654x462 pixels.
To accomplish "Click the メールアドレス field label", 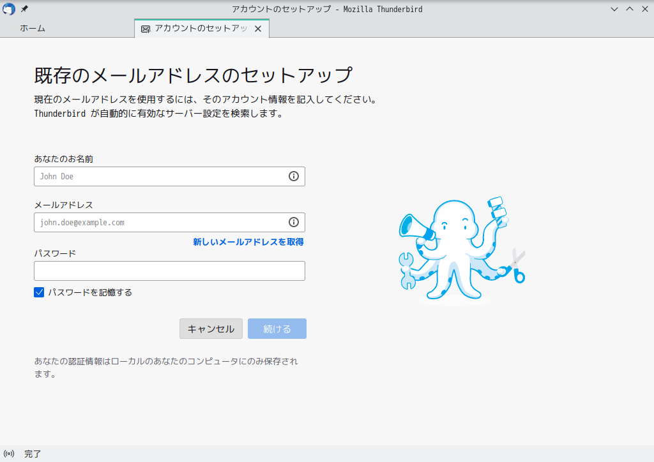I will [63, 205].
